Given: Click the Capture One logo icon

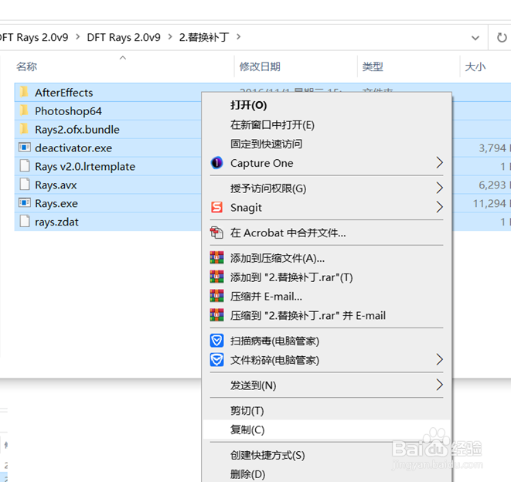Looking at the screenshot, I should tap(216, 162).
